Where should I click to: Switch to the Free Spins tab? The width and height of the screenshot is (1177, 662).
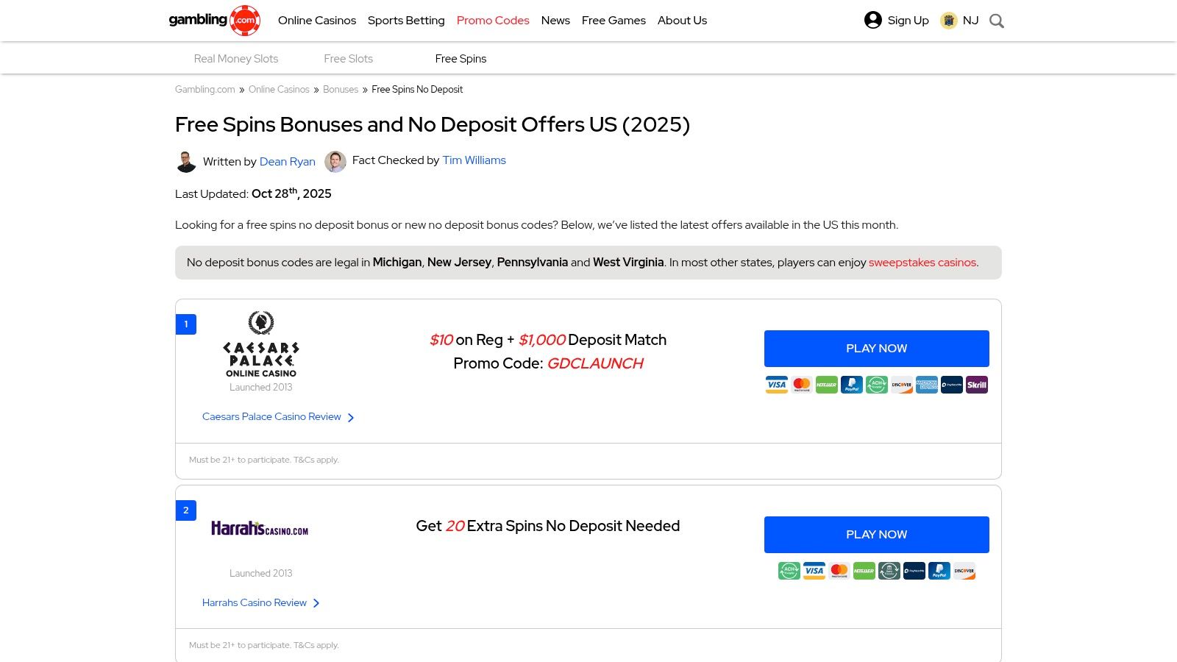pyautogui.click(x=461, y=58)
